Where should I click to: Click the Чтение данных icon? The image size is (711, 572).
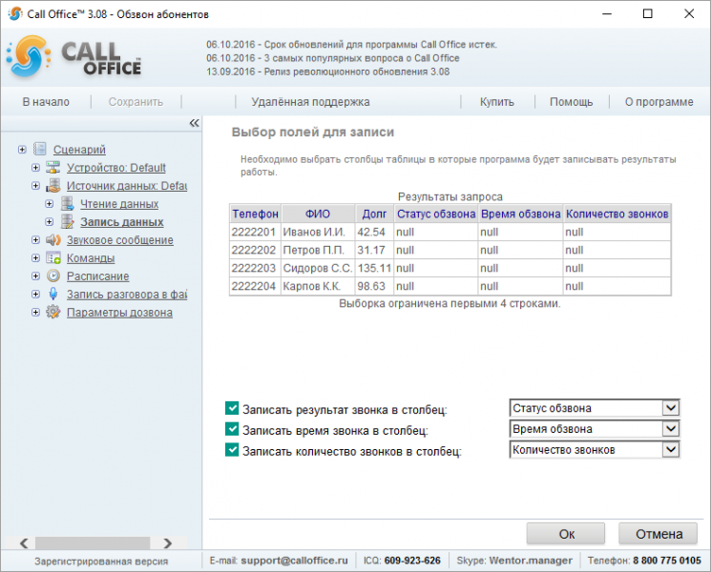(67, 204)
